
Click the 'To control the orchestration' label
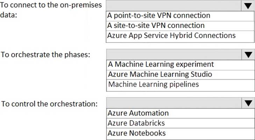point(49,104)
